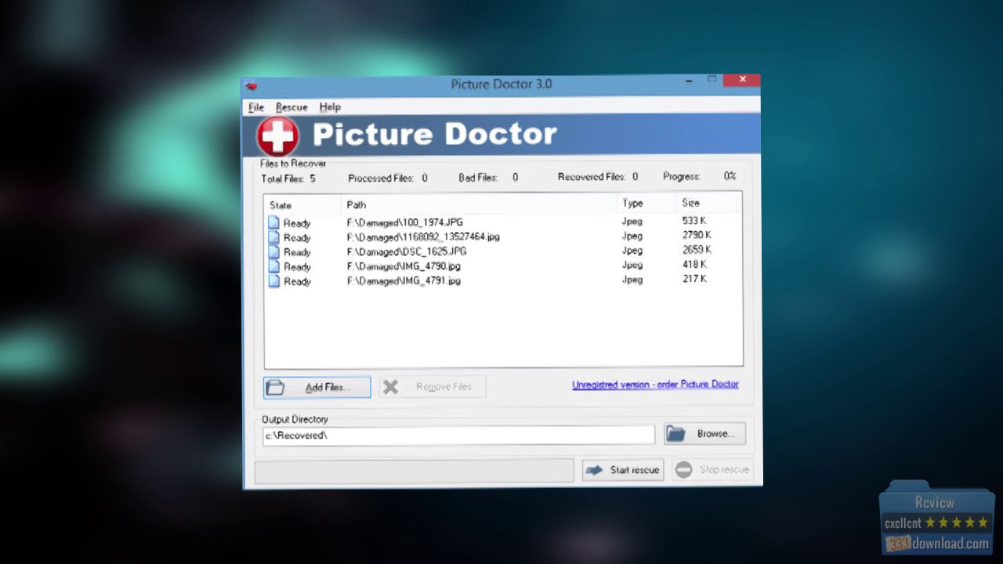
Task: Click the Output Directory path field
Action: tap(458, 436)
